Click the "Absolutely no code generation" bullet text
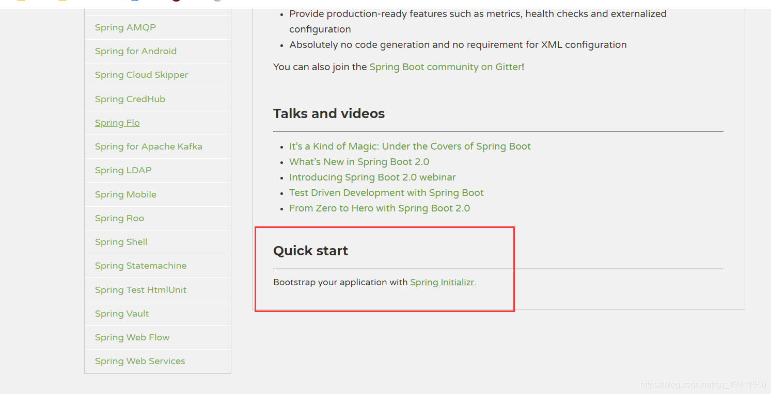The width and height of the screenshot is (771, 394). 458,45
